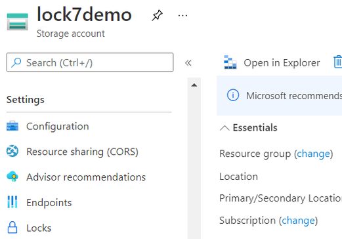Click the Advisor recommendations cloud icon

(x=12, y=177)
